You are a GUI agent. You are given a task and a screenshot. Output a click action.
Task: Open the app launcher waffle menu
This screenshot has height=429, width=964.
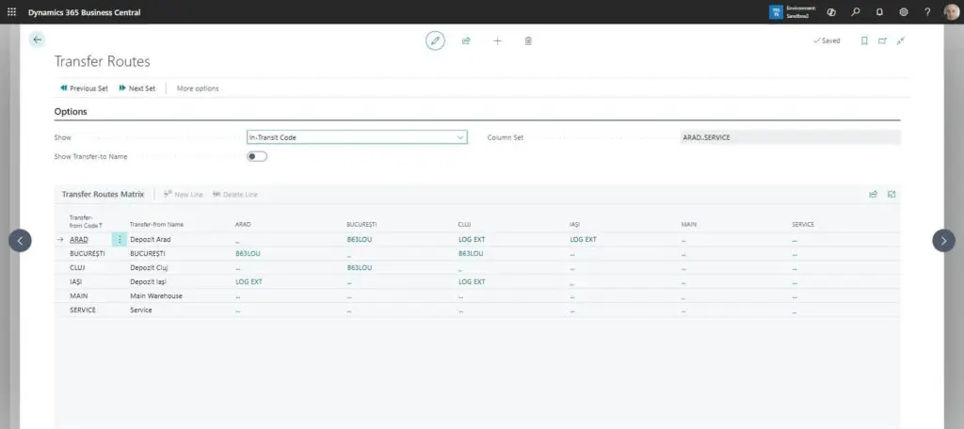(x=11, y=11)
